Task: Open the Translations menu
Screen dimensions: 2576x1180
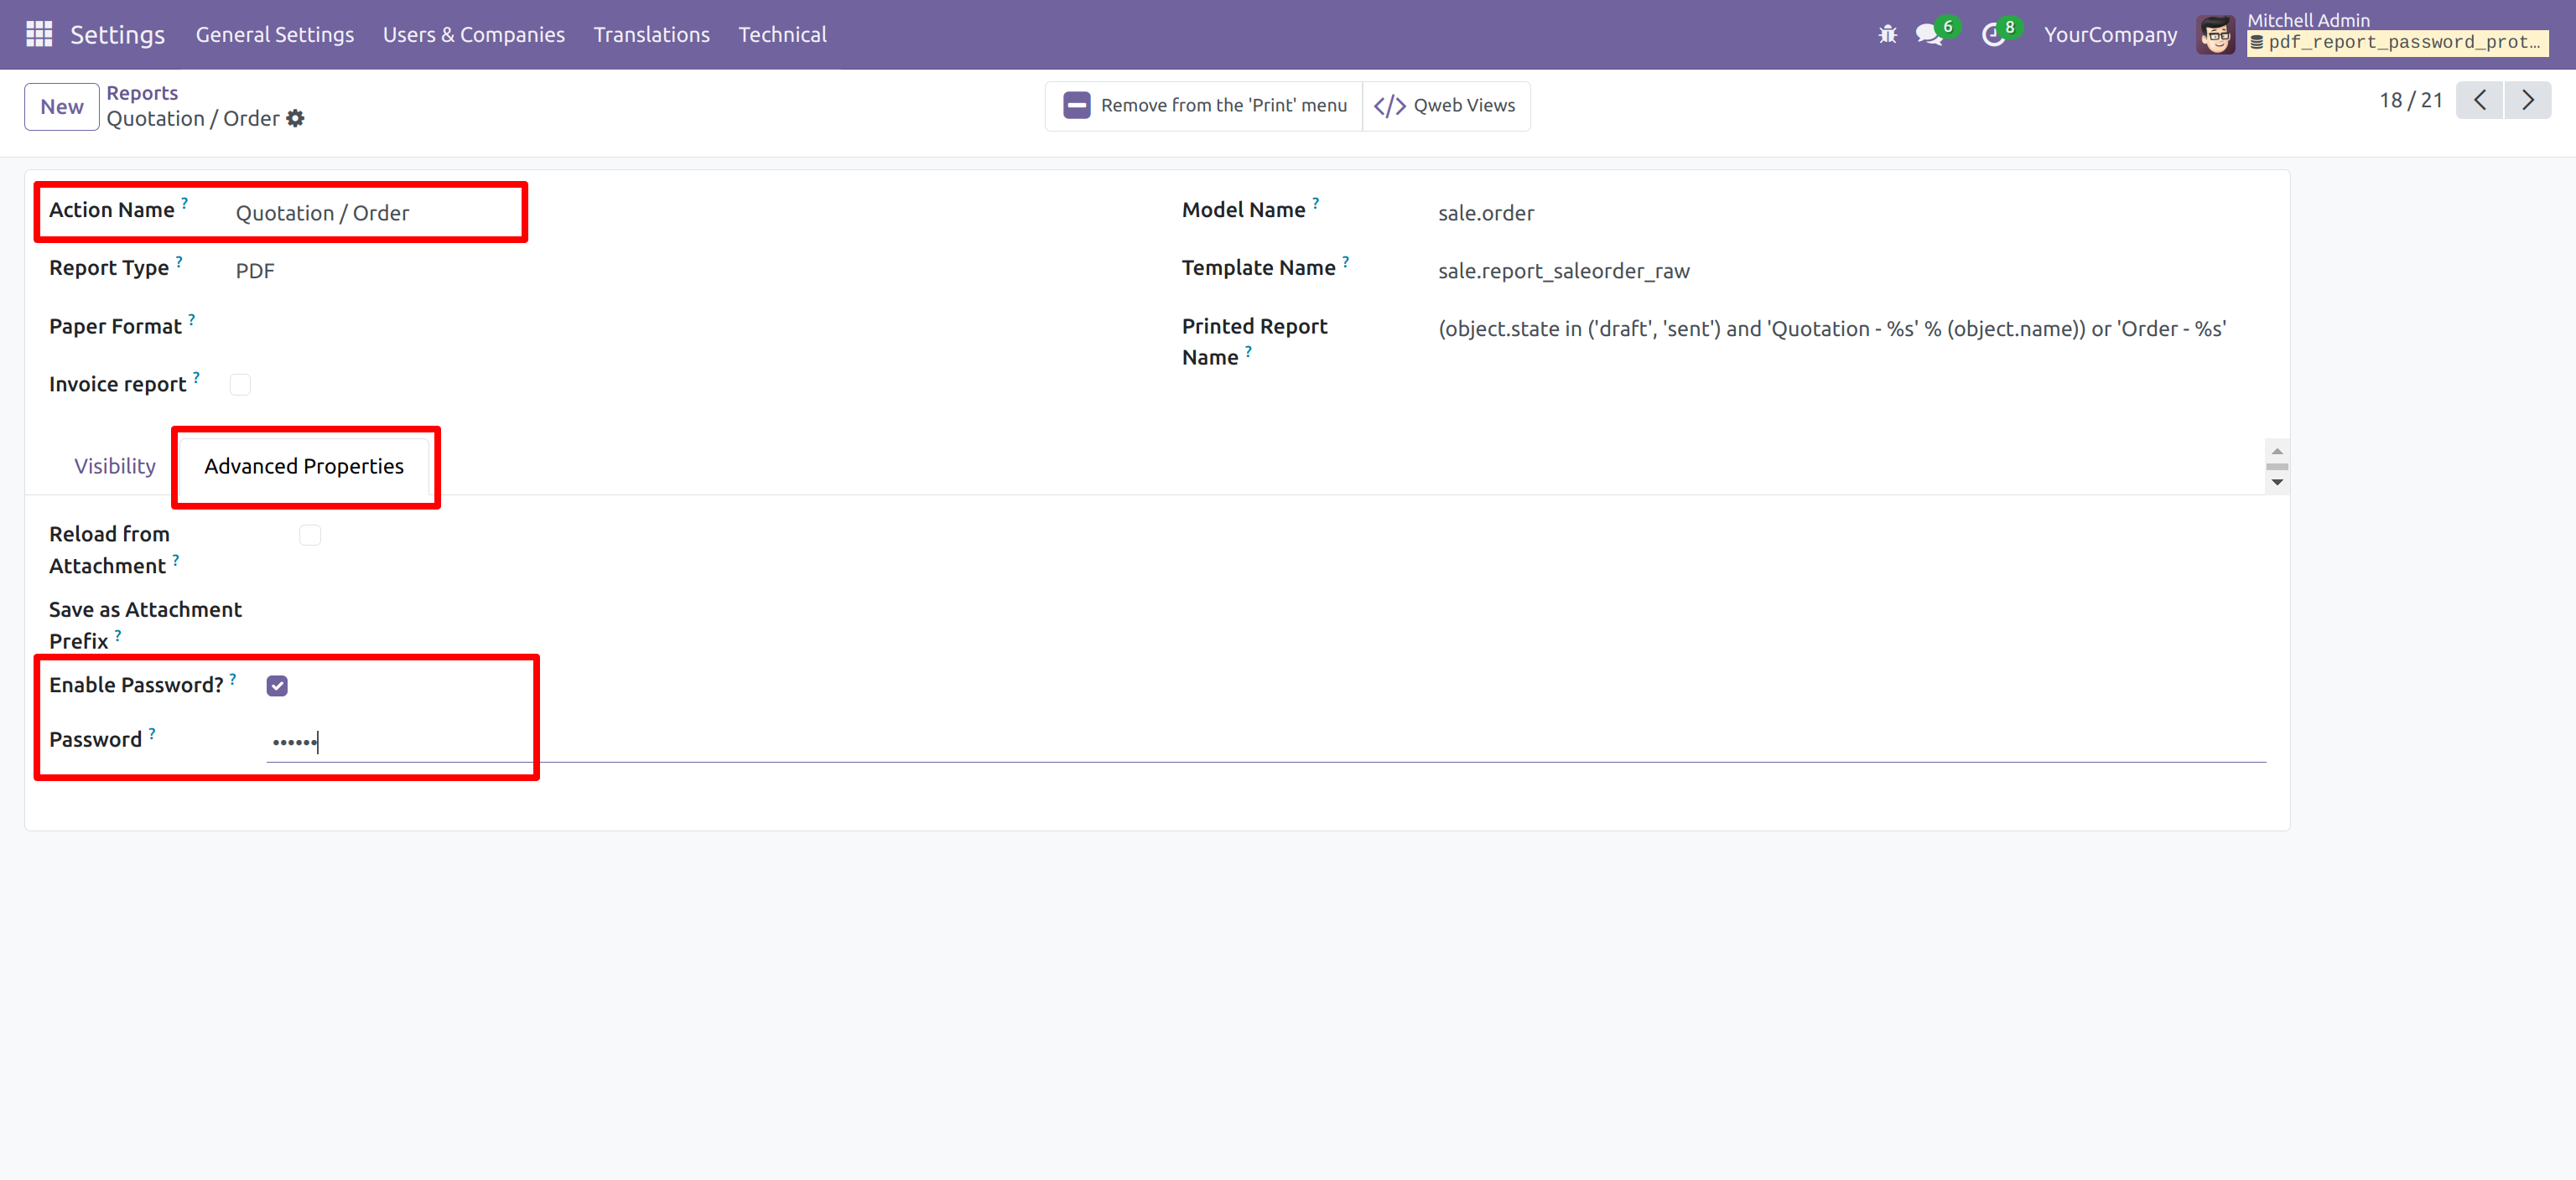Action: [652, 35]
